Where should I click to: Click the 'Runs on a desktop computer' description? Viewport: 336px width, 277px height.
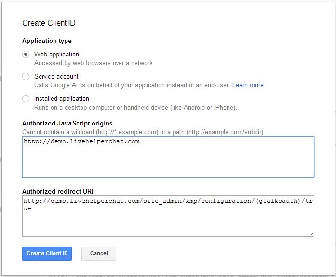(135, 107)
